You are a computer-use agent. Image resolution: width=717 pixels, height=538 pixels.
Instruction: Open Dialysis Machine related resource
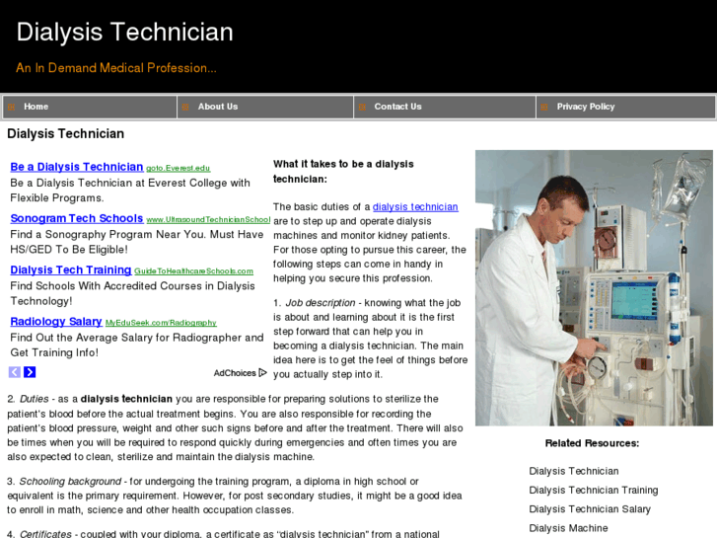pos(568,528)
